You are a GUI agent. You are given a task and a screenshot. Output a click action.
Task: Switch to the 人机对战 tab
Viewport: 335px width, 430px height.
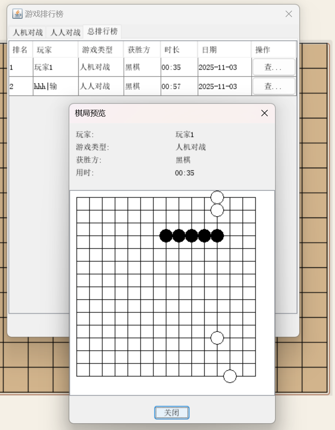pos(28,32)
